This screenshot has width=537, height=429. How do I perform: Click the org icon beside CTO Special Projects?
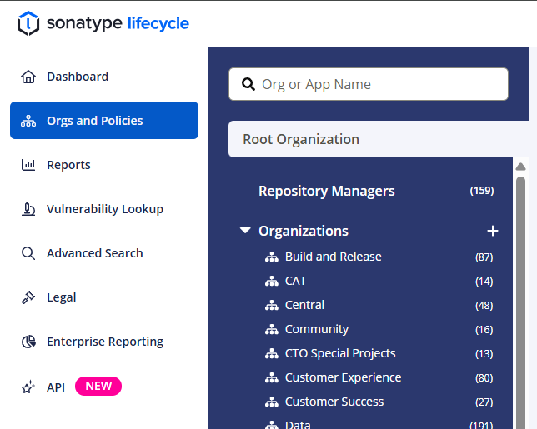coord(272,353)
